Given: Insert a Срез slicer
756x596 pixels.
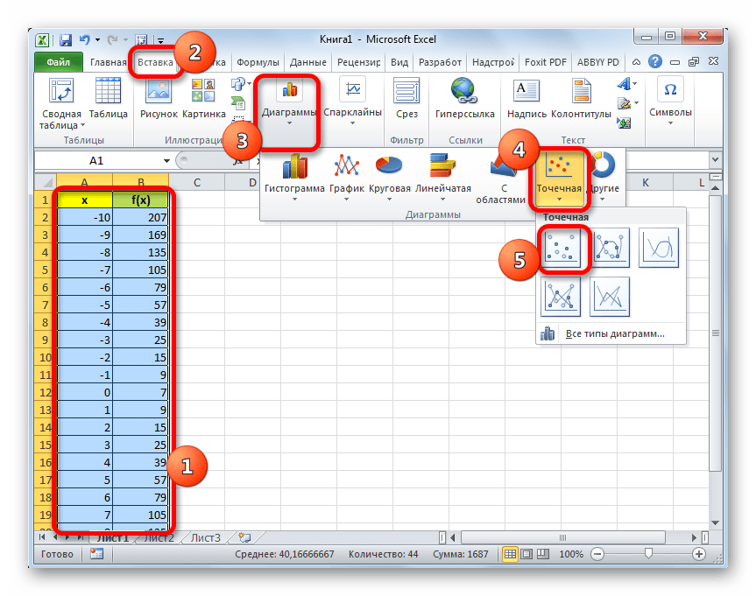Looking at the screenshot, I should pos(406,98).
